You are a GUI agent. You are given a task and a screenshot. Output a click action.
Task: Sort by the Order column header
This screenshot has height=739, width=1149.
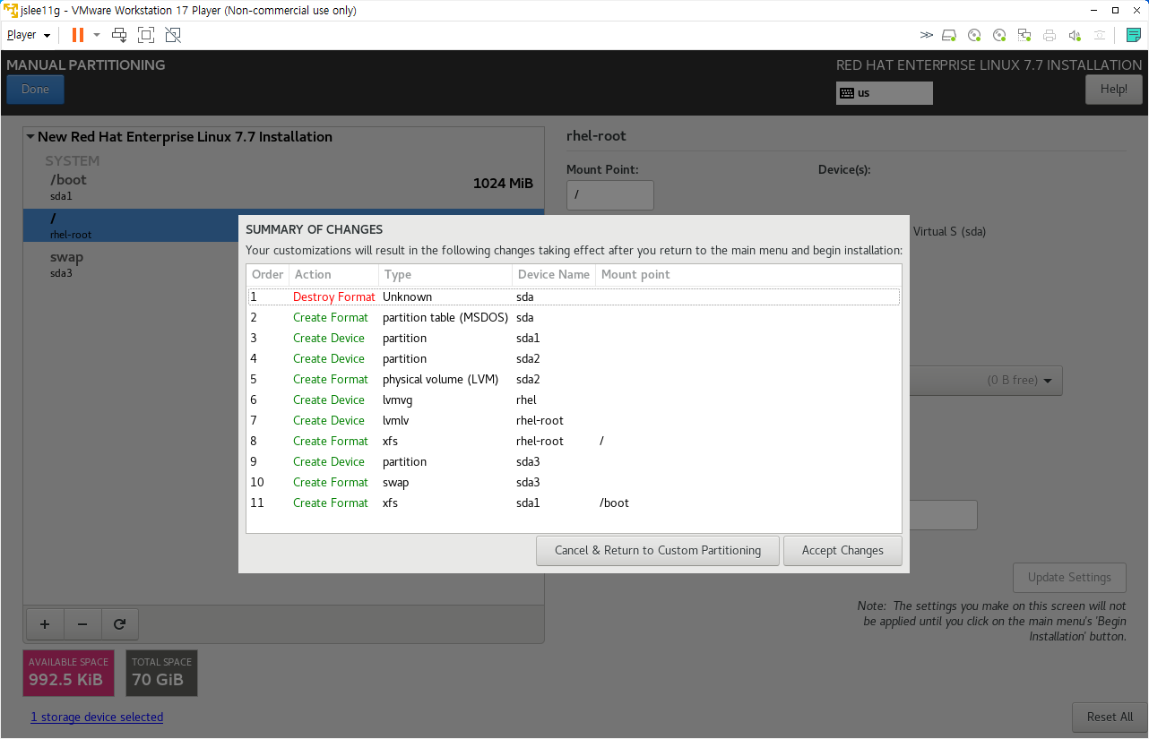(267, 274)
